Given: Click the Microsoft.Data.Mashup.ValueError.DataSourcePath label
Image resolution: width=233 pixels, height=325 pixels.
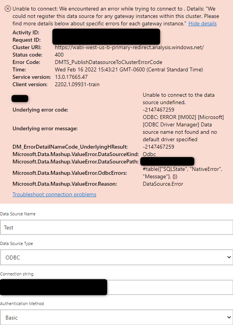Looking at the screenshot, I should click(75, 162).
